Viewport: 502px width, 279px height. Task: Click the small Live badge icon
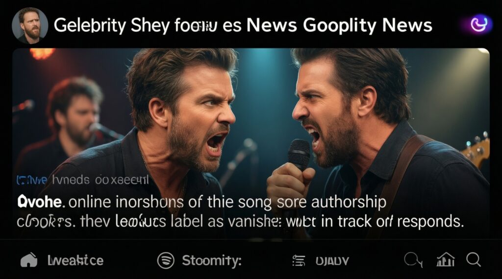[x=21, y=180]
